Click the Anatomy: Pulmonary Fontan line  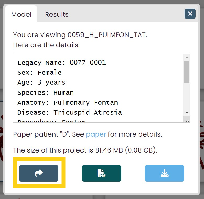(x=68, y=102)
